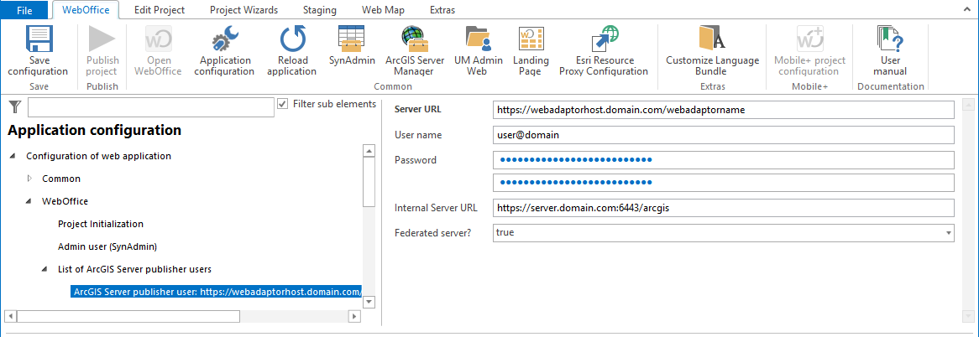Click the tree vertical scrollbar thumb

[369, 182]
